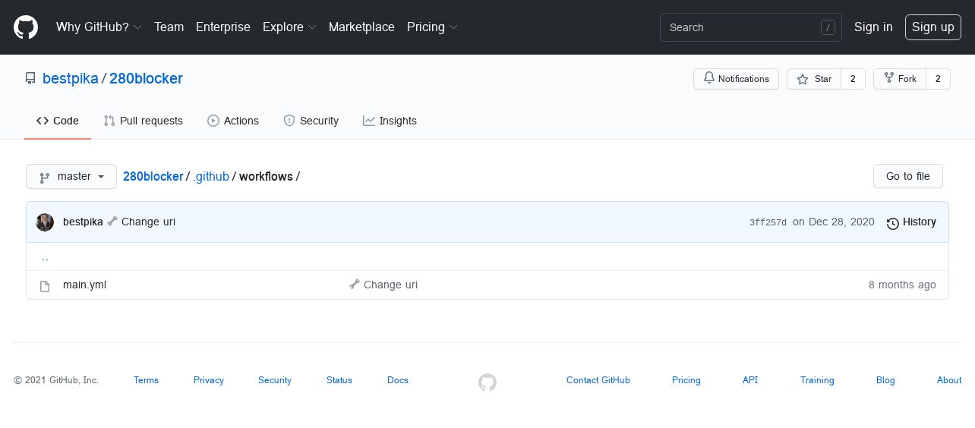This screenshot has width=975, height=428.
Task: Navigate to parent directory via double dots
Action: 45,257
